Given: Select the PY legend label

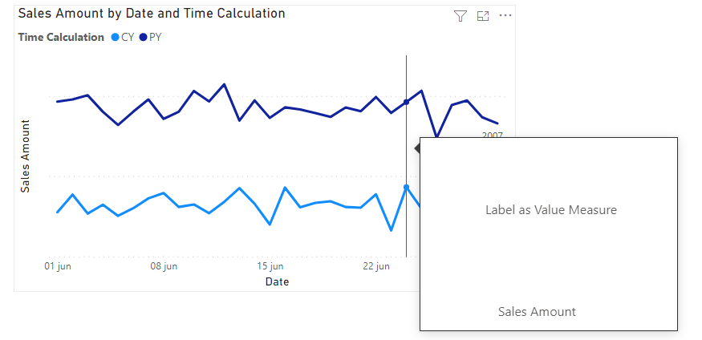Looking at the screenshot, I should pos(156,37).
